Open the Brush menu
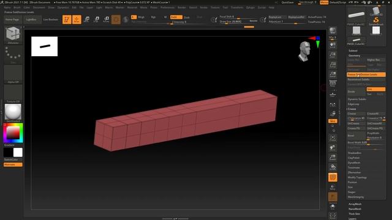 point(17,7)
